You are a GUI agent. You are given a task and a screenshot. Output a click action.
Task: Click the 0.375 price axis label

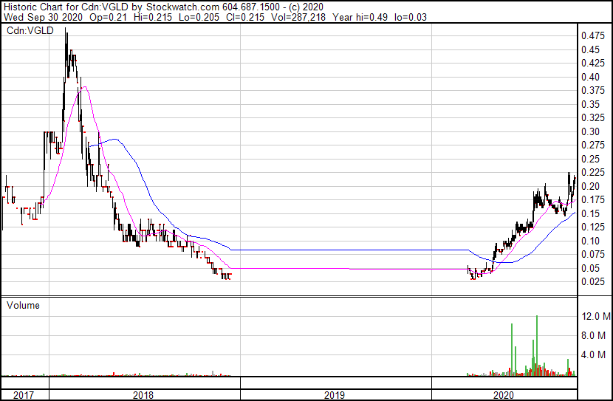(592, 90)
